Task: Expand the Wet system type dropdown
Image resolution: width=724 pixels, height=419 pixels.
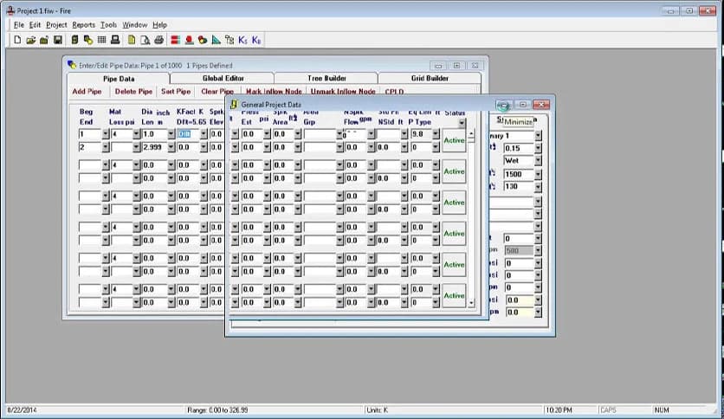Action: tap(538, 160)
